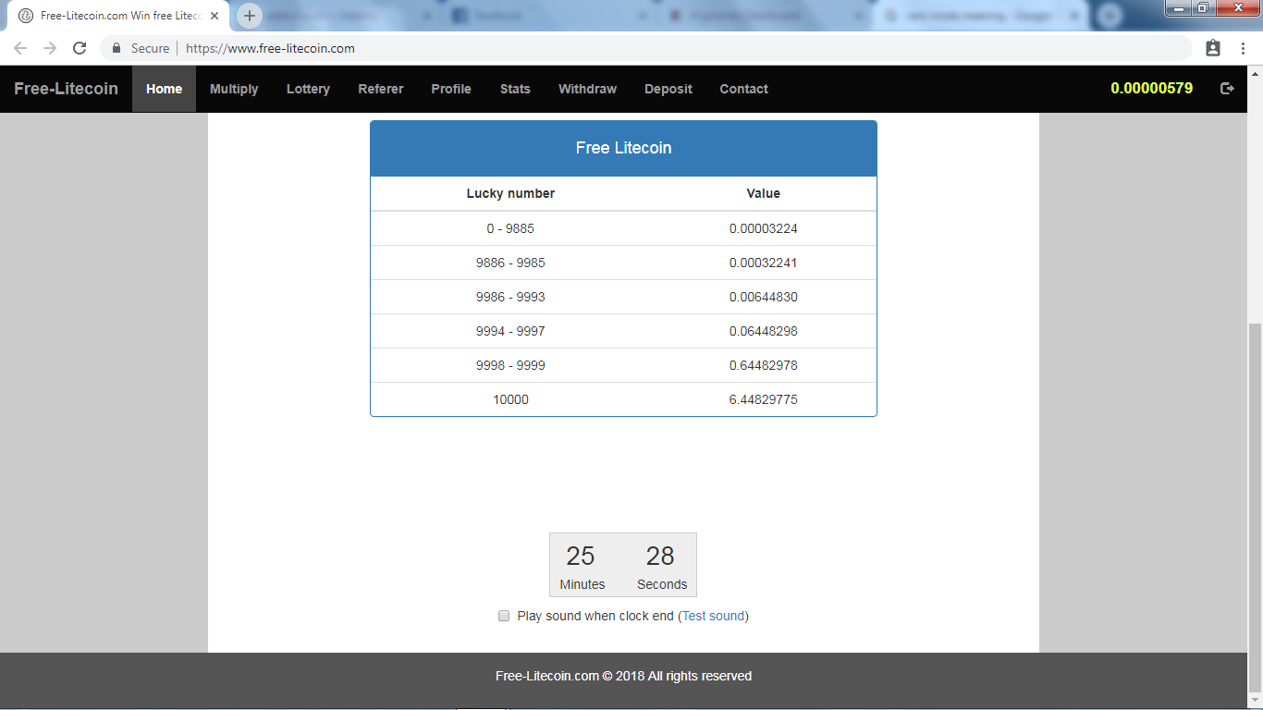The image size is (1263, 710).
Task: Click the Value column header
Action: tap(764, 193)
